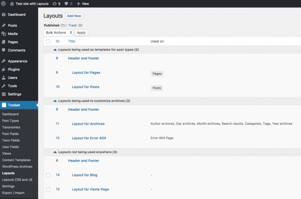Viewport: 301px width, 199px height.
Task: Tick the select-all checkbox in the table header
Action: (48, 41)
